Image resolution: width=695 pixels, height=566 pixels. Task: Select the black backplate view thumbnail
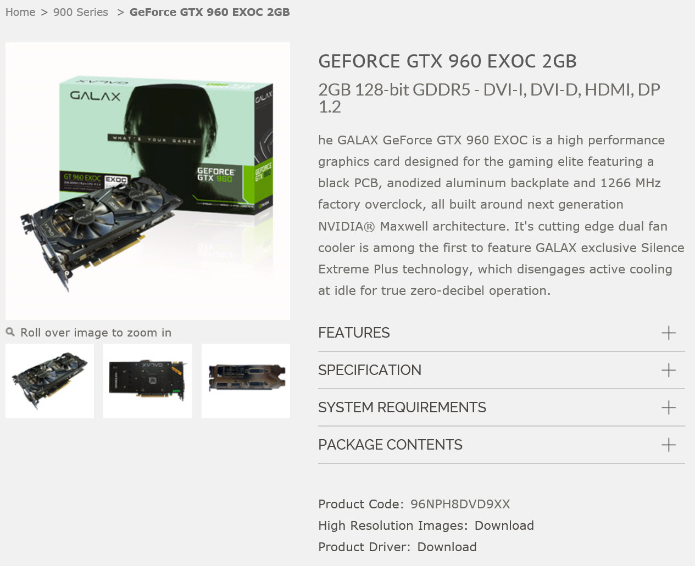148,381
